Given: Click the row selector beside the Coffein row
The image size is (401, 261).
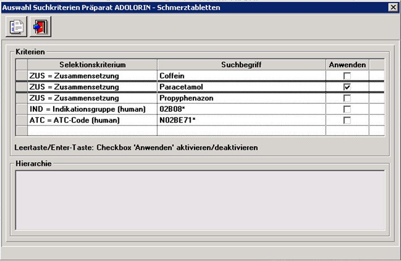Looking at the screenshot, I should [x=21, y=76].
